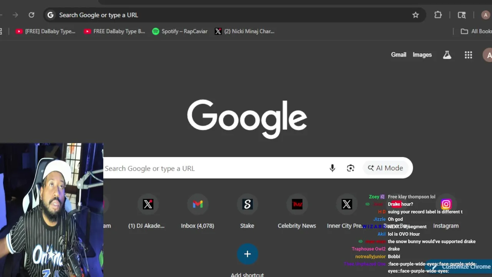The height and width of the screenshot is (277, 492).
Task: Bookmark this tab with the star icon
Action: click(416, 15)
